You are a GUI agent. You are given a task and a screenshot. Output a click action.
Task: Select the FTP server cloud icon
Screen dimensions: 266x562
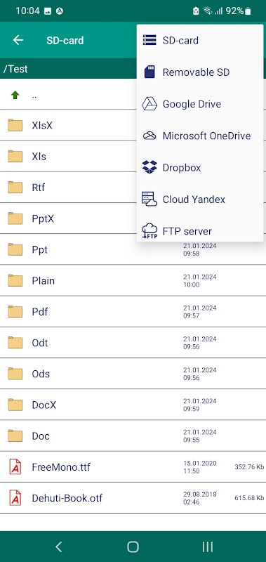(x=149, y=231)
